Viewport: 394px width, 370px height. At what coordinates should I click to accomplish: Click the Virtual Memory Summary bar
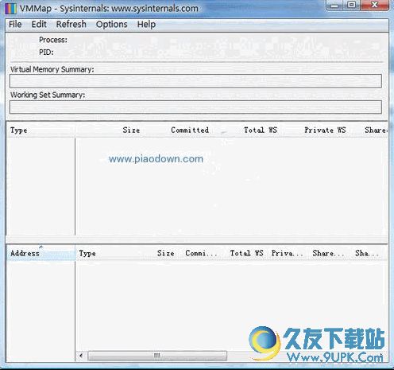195,81
